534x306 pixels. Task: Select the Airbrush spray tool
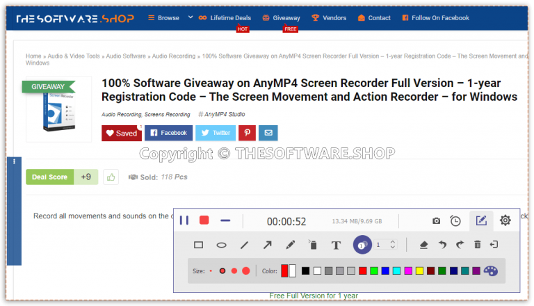313,244
